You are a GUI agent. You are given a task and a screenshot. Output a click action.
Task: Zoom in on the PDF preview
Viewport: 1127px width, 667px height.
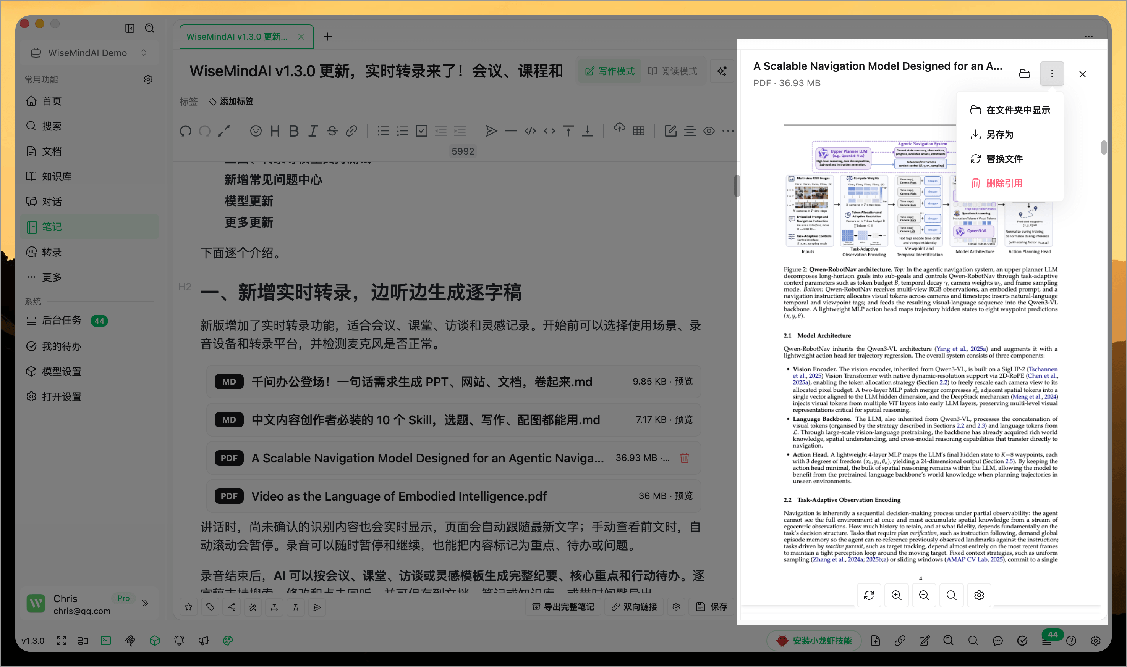click(x=897, y=596)
